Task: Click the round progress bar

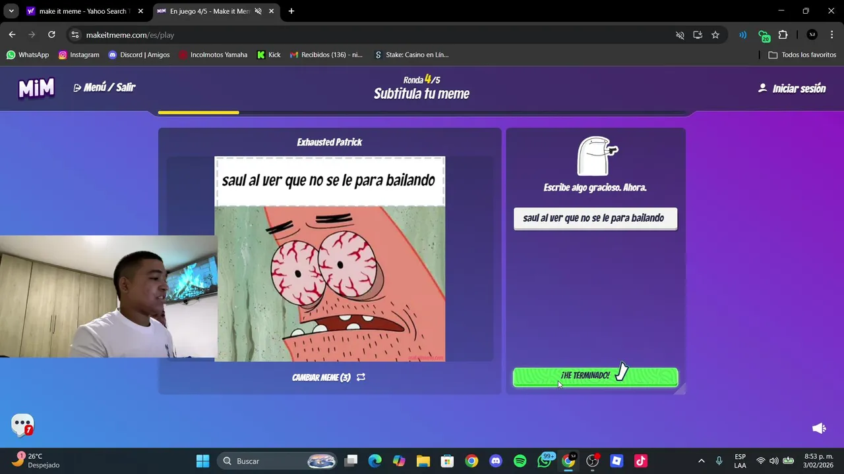Action: 422,113
